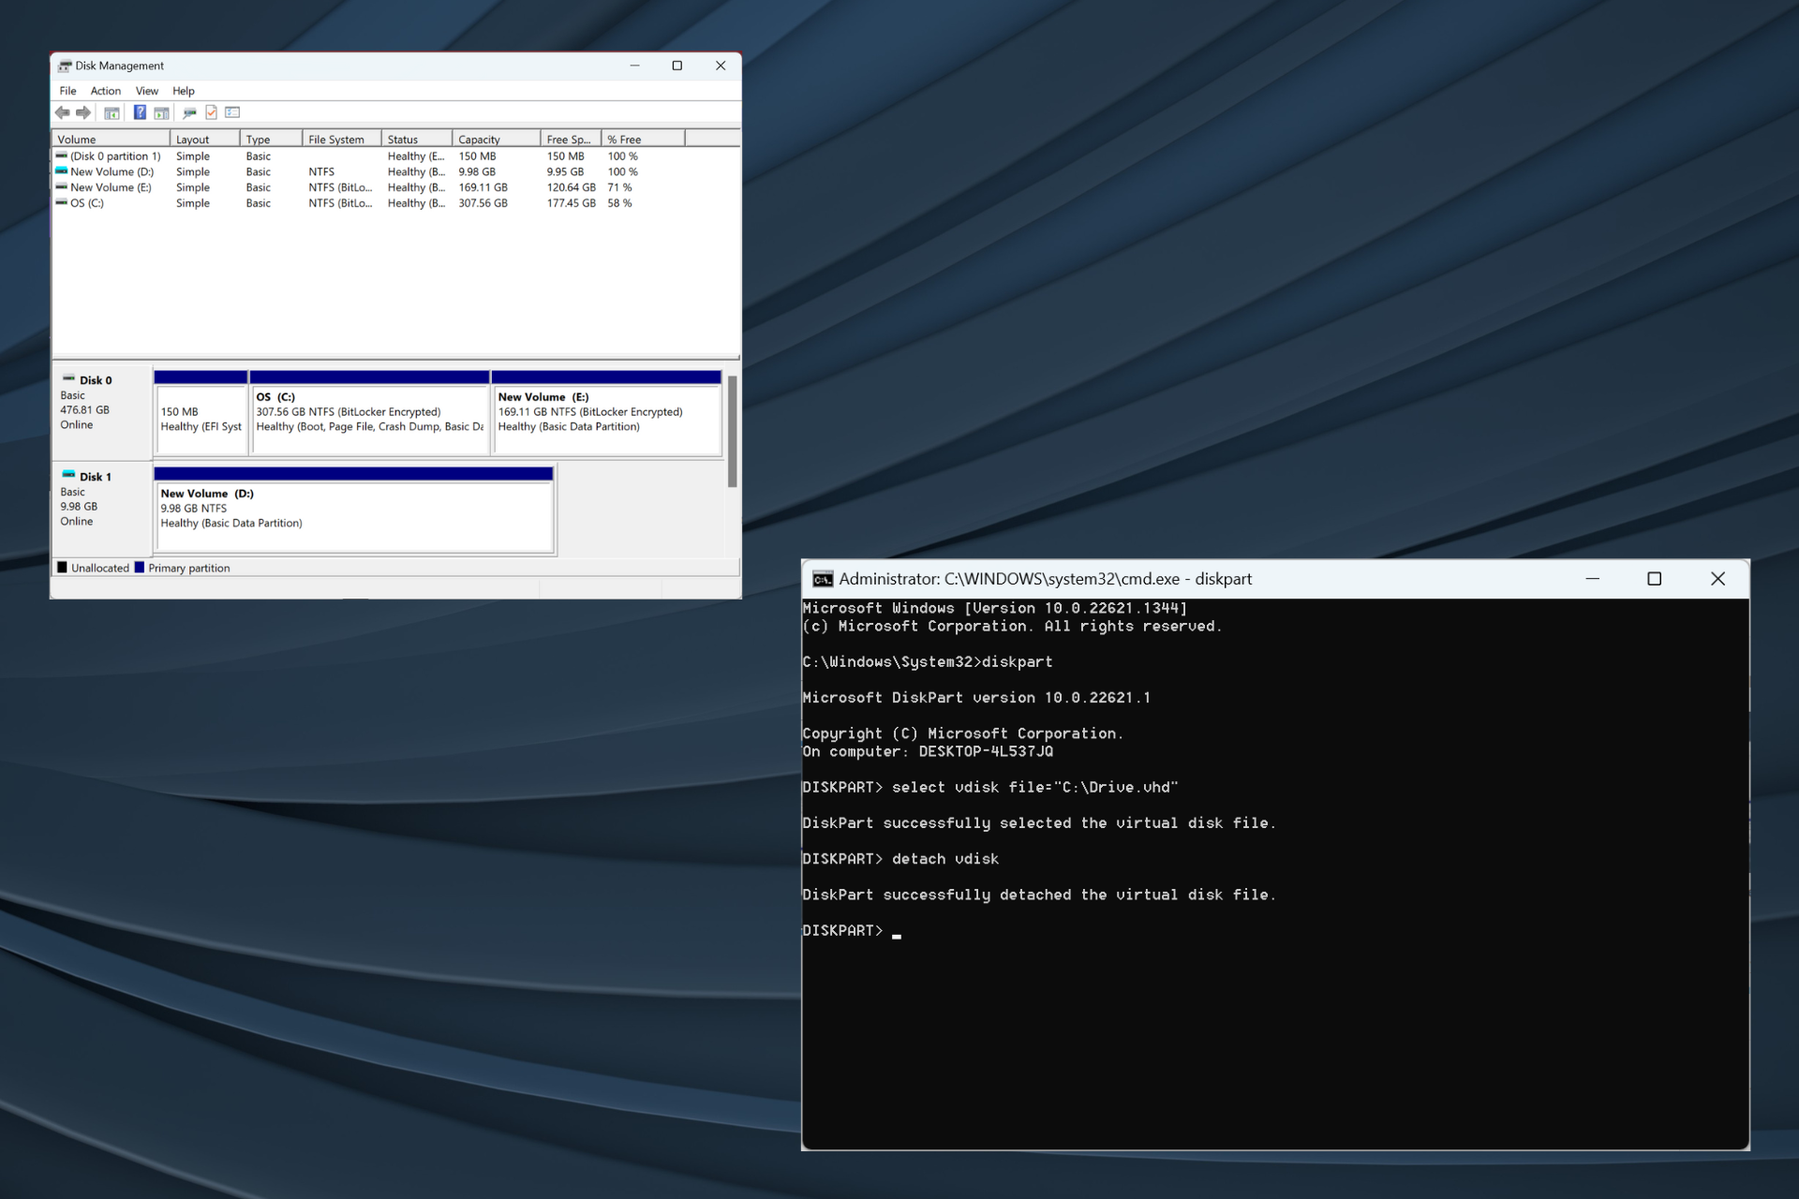The height and width of the screenshot is (1199, 1799).
Task: Close the Disk Management window
Action: point(721,66)
